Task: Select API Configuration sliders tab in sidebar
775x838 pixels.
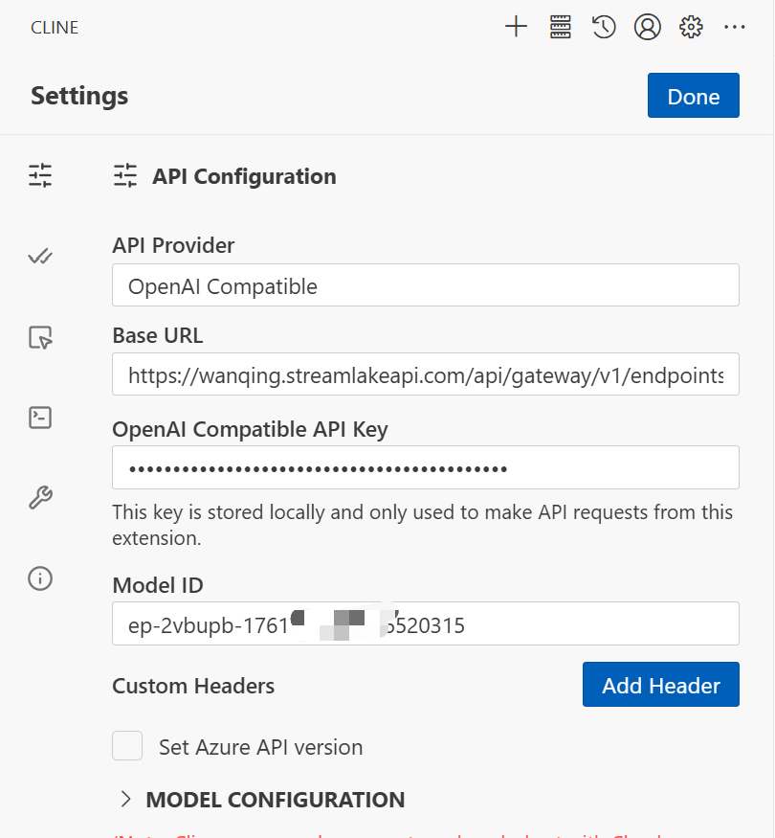Action: (40, 176)
